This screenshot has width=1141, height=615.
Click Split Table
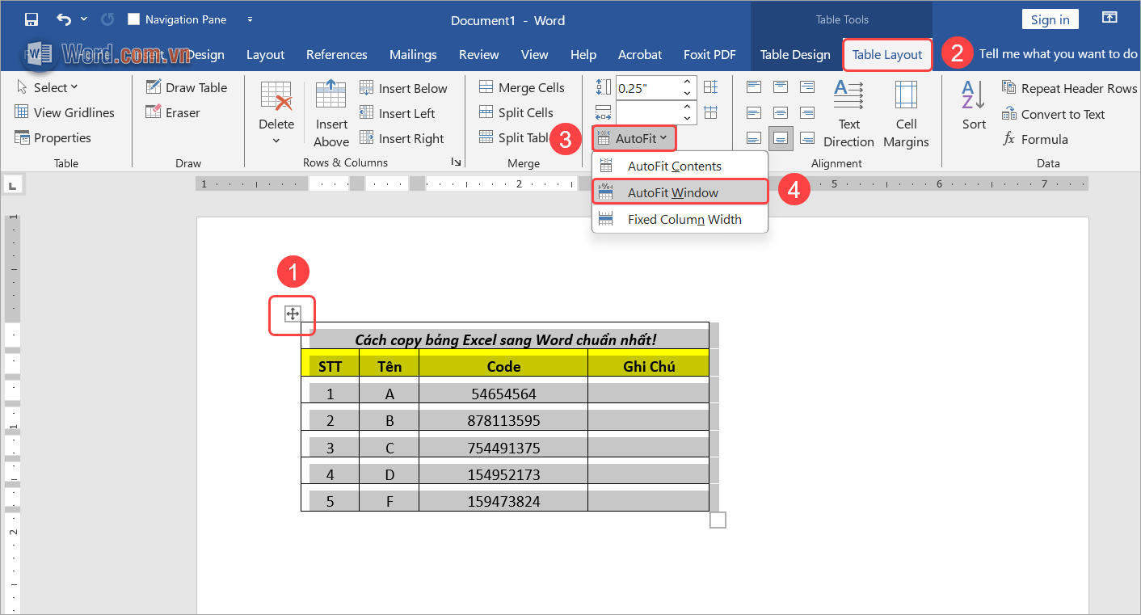[514, 137]
